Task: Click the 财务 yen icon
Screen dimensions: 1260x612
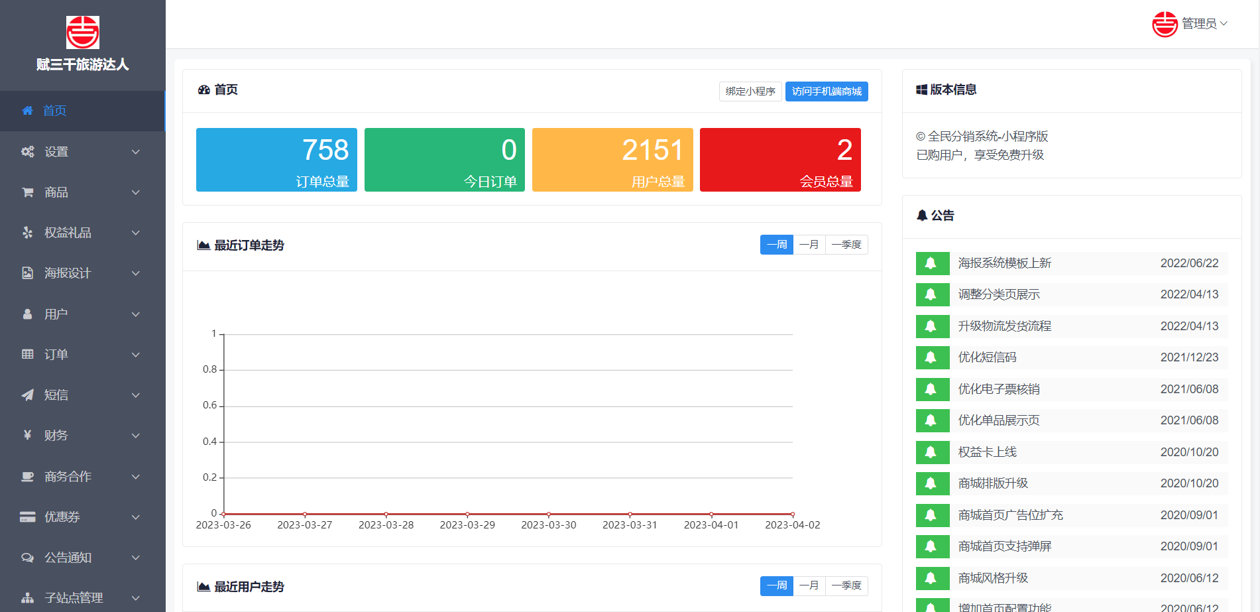Action: click(x=27, y=436)
